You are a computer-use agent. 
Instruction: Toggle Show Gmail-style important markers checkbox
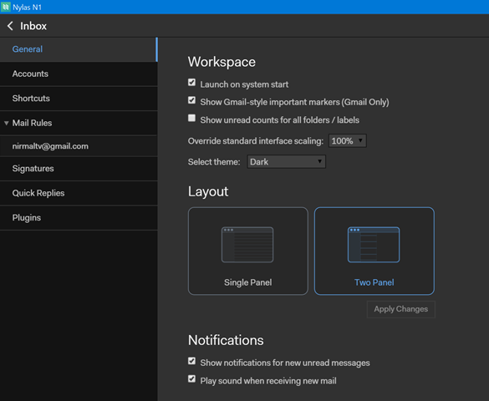coord(191,100)
